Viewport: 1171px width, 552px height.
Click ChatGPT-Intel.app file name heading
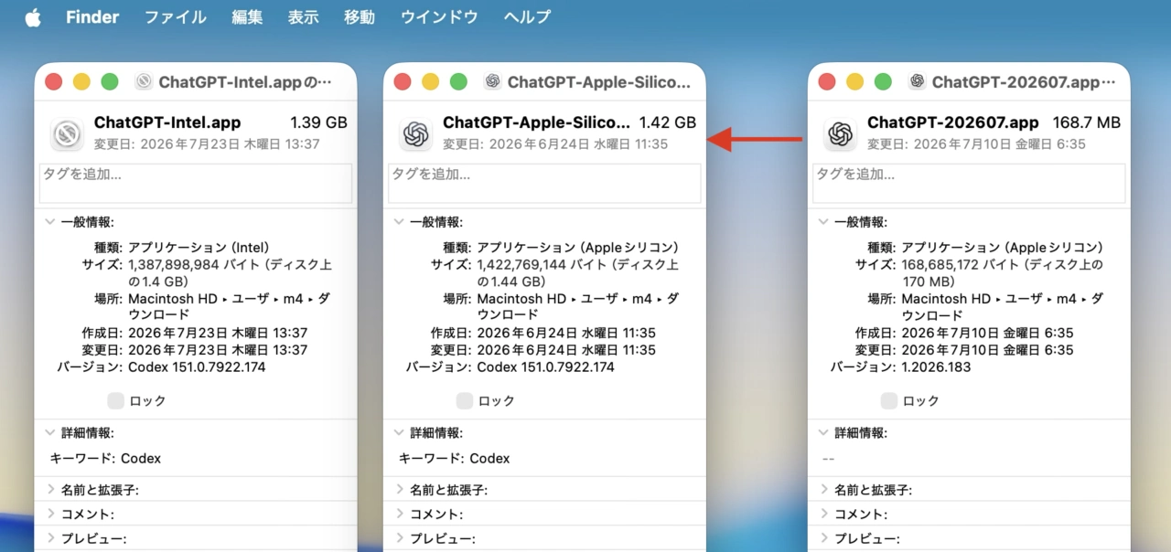pos(167,122)
